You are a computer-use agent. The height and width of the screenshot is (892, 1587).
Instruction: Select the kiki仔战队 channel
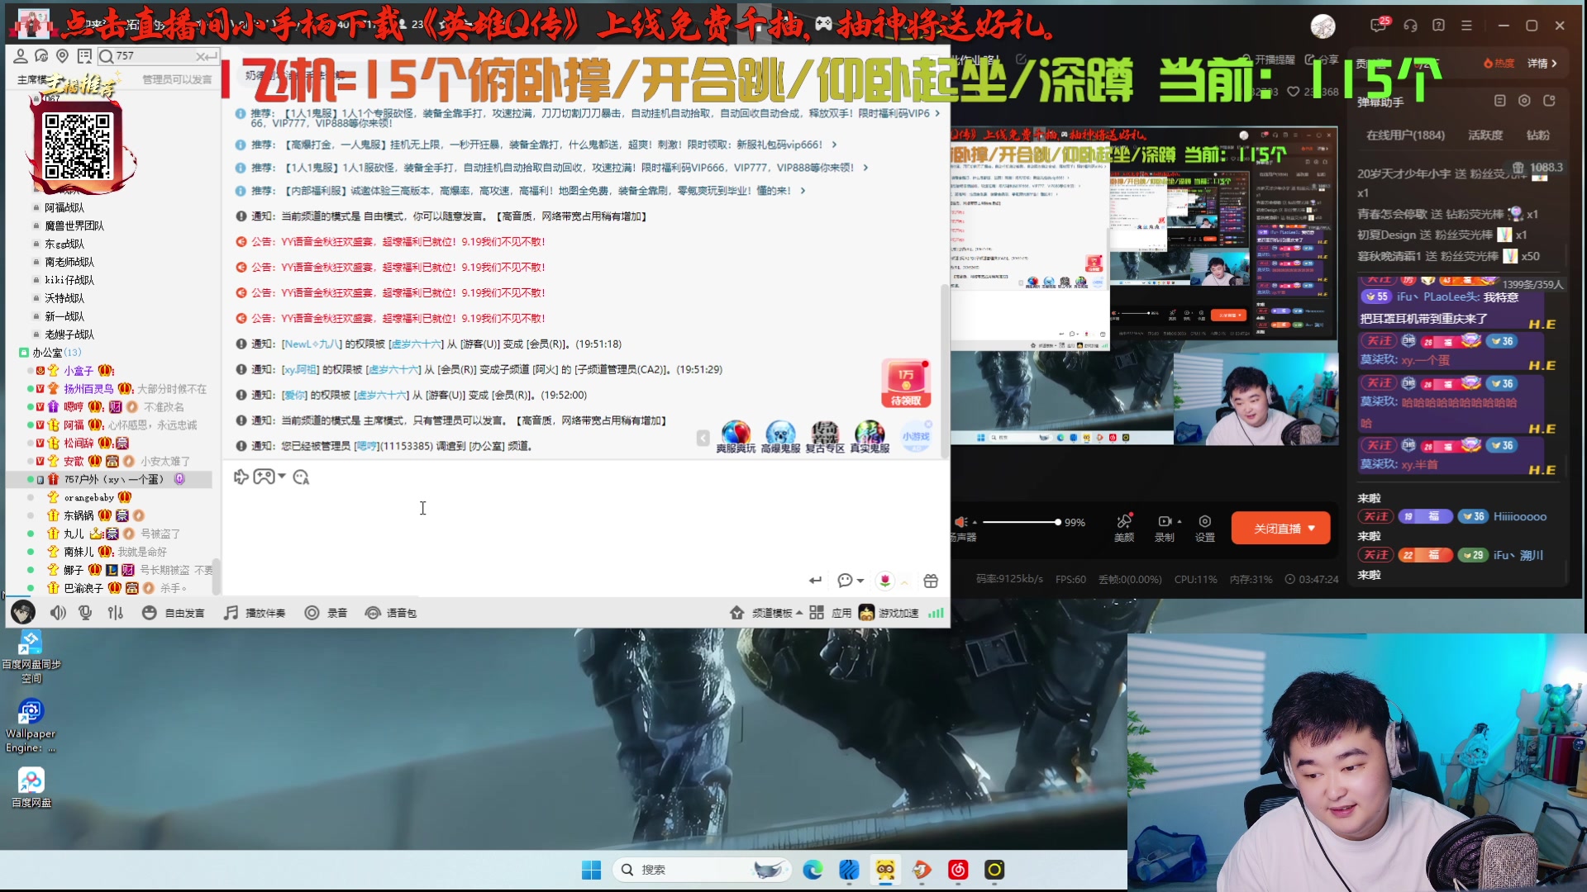[69, 280]
